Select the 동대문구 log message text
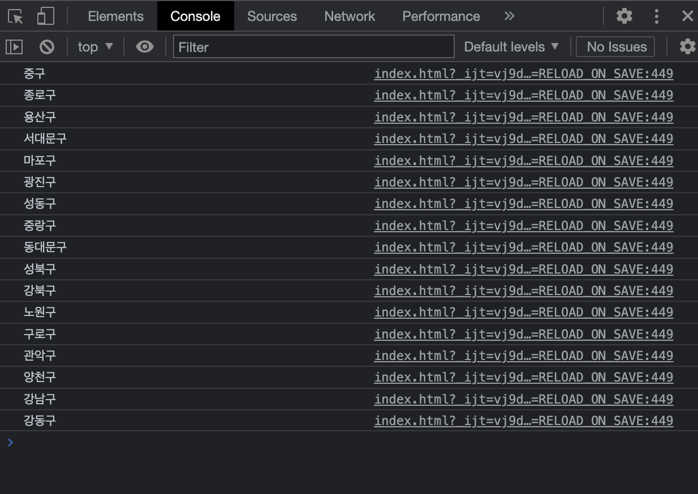Screen dimensions: 698x494 [x=45, y=247]
